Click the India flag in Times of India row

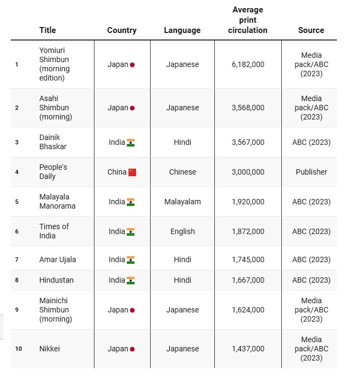[131, 232]
